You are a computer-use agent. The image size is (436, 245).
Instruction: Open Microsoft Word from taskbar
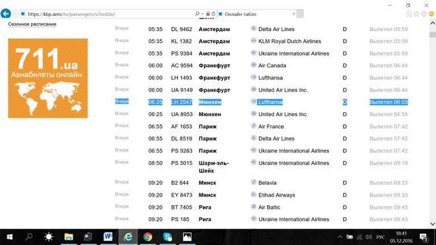coord(108,237)
